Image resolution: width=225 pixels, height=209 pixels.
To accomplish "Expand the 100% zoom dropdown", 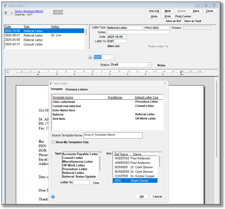I will point(113,57).
